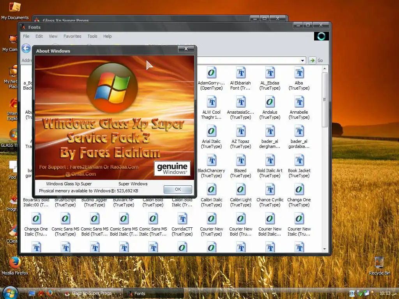This screenshot has height=299, width=399.
Task: Select the Bold Italic Art font icon
Action: click(270, 161)
